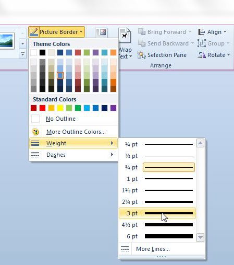
Task: Select ¾ pt line weight
Action: tap(157, 167)
